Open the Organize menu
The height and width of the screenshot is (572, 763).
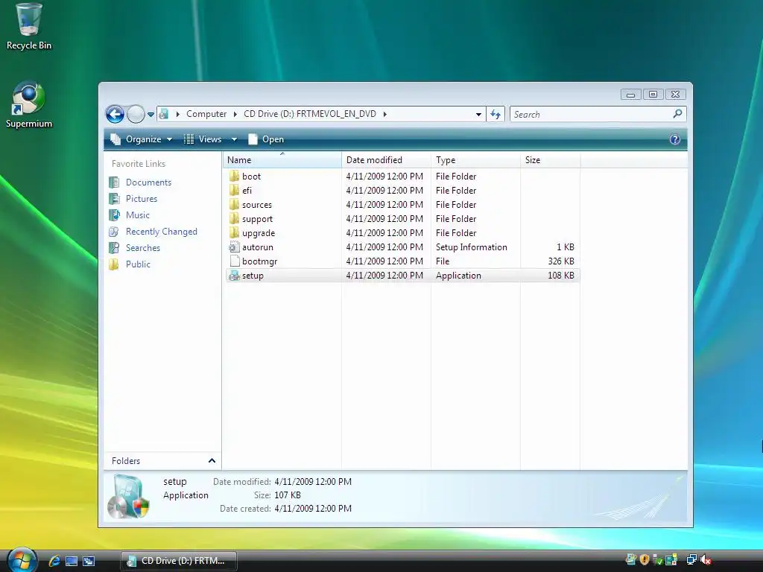(x=141, y=139)
